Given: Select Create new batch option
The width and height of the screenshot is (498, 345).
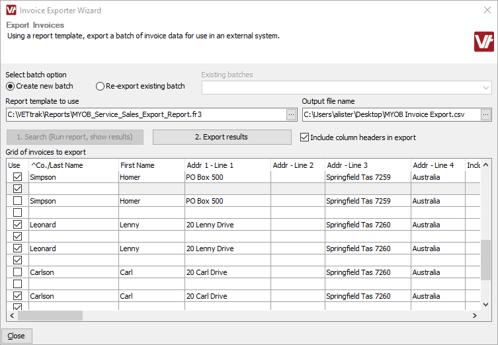Looking at the screenshot, I should 11,86.
